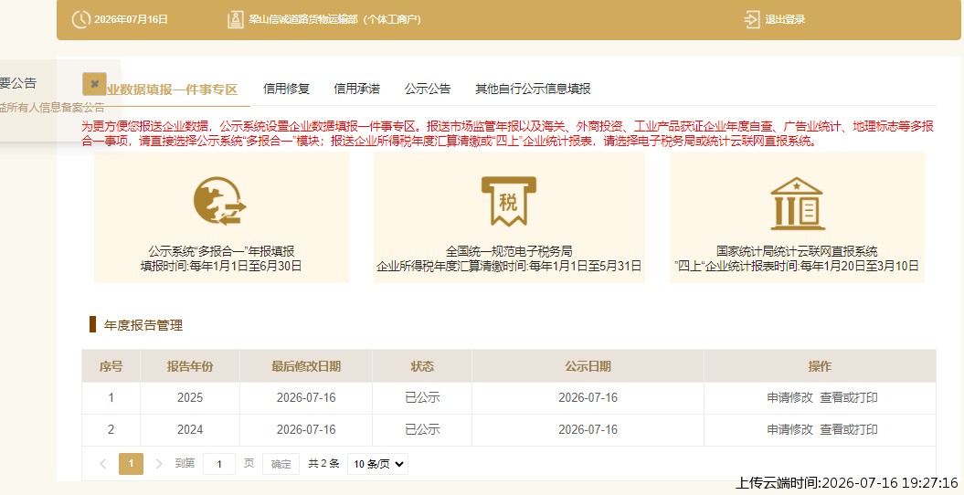
Task: Switch to 信用修复 tab
Action: 287,89
